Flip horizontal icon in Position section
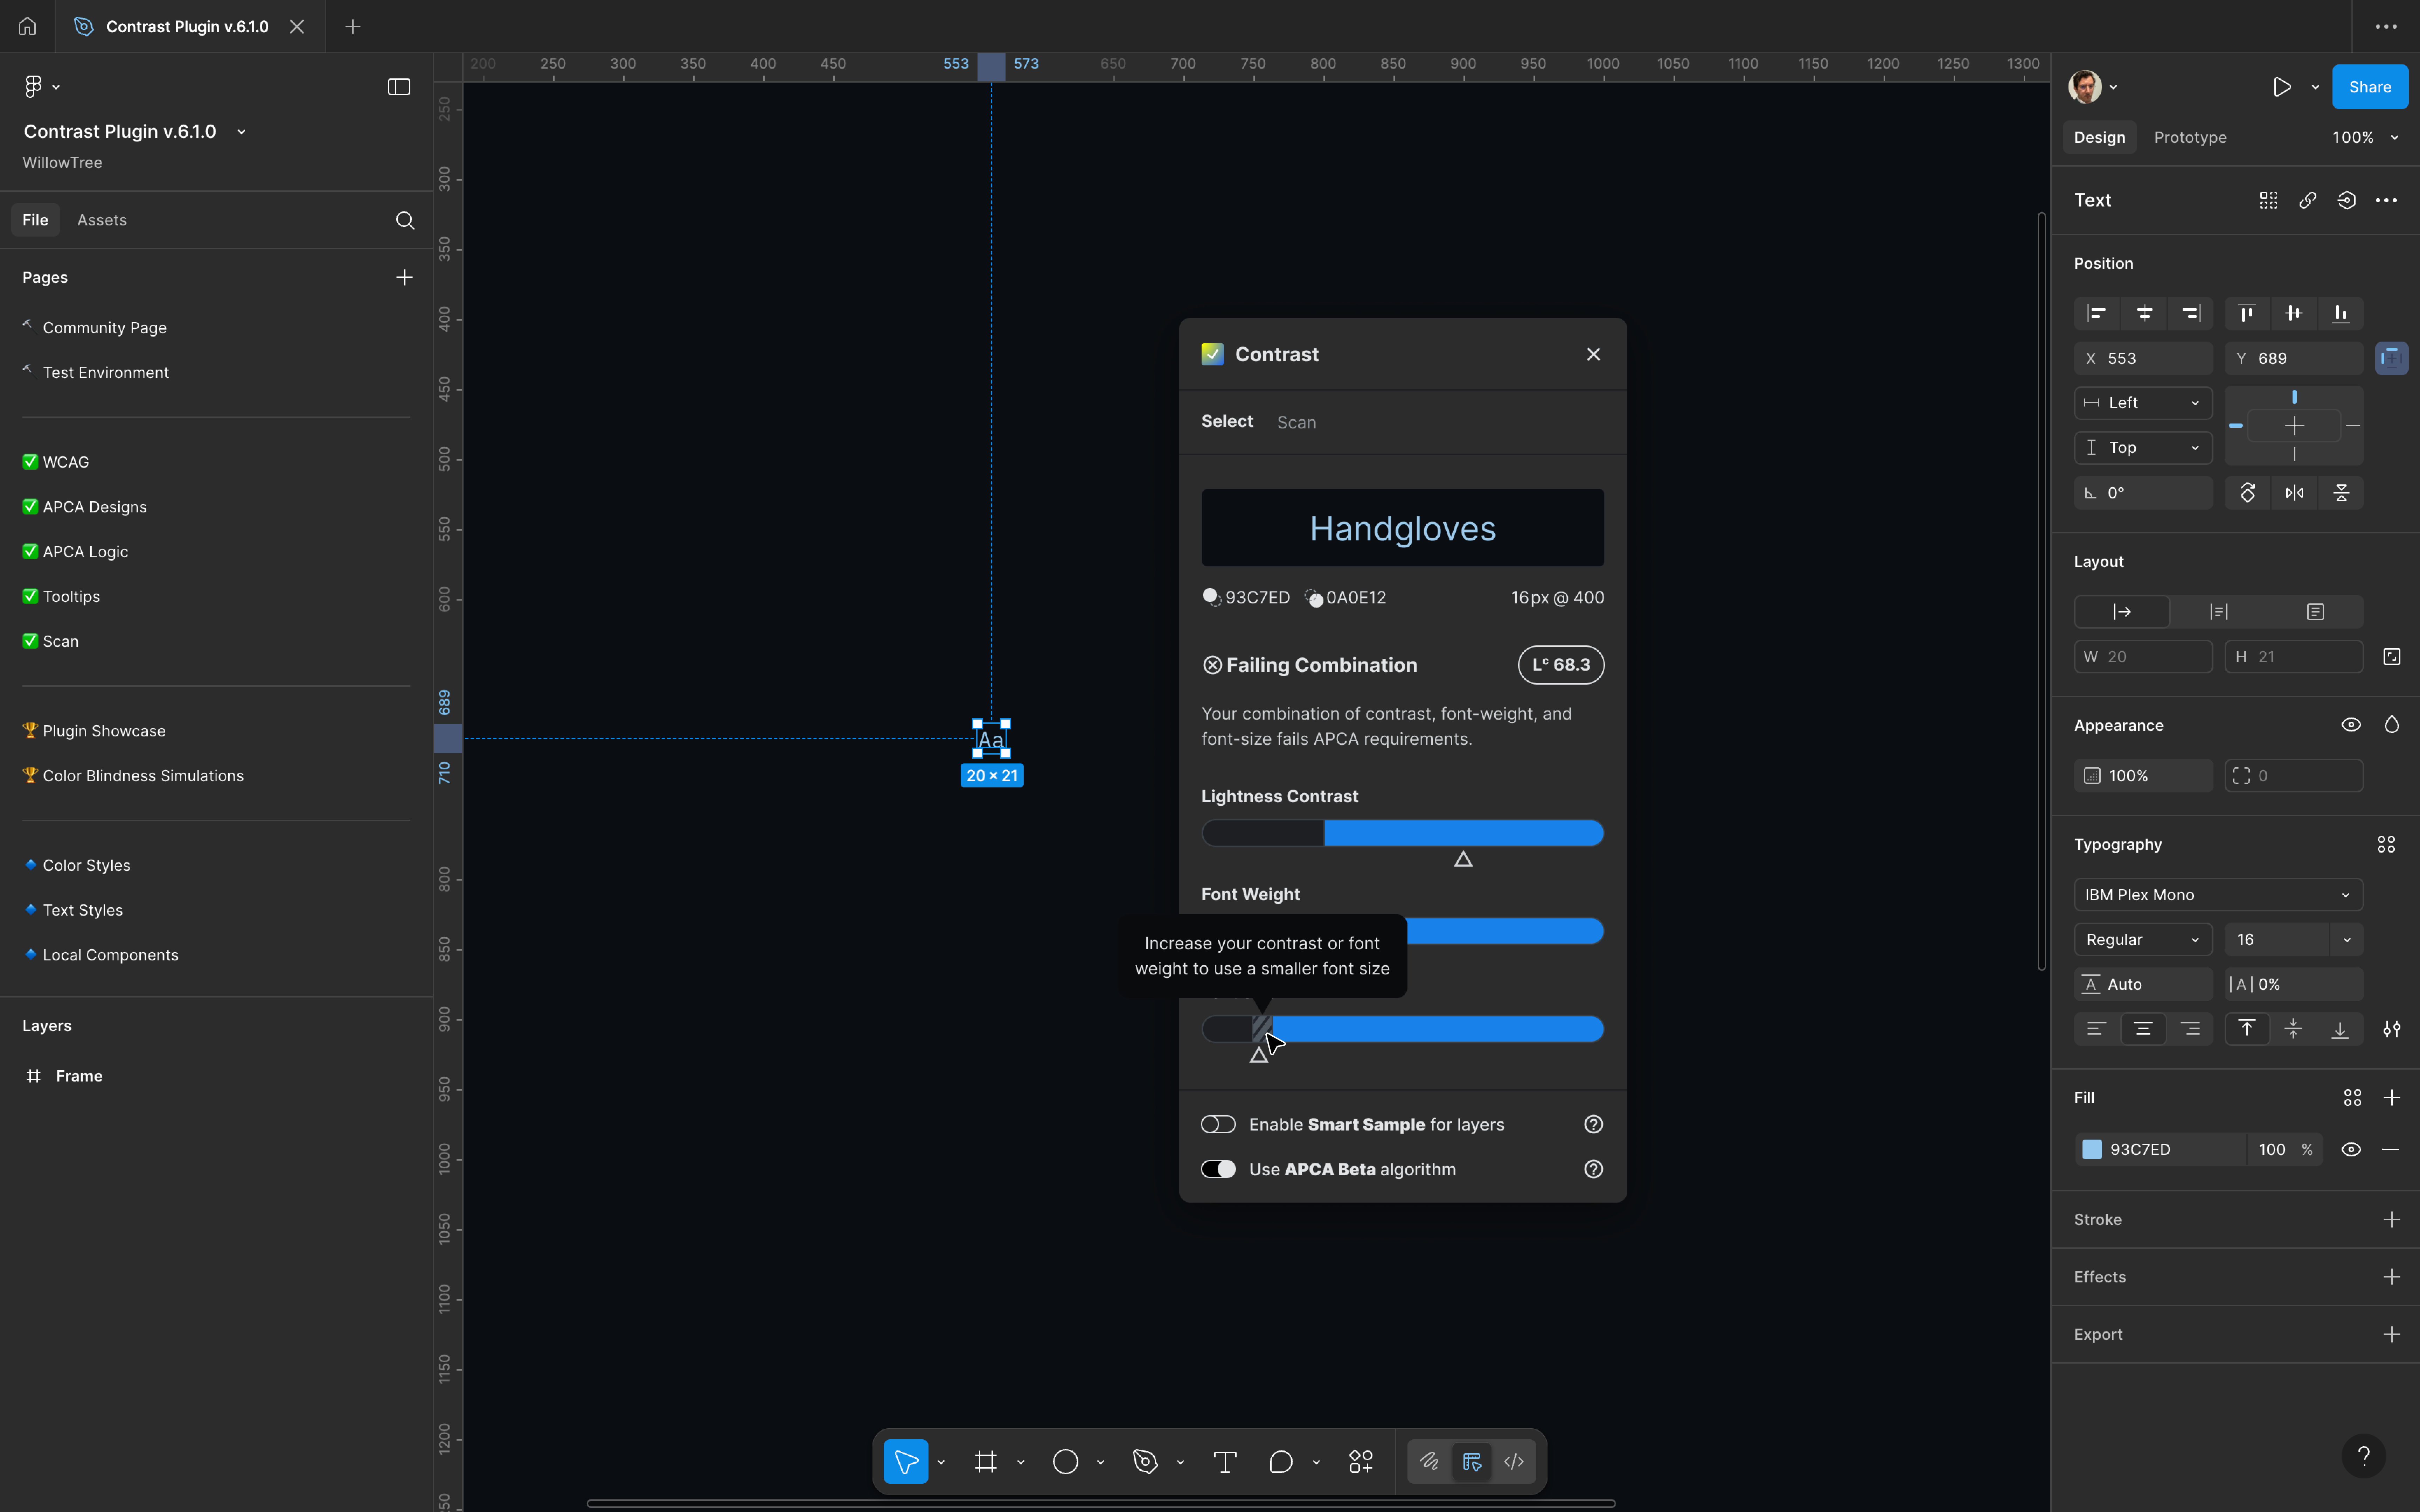This screenshot has width=2420, height=1512. click(2294, 493)
